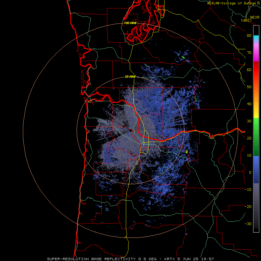Viewport: 261px width, 261px height.
Task: Click the 0 value on the color scale
Action: (x=250, y=173)
